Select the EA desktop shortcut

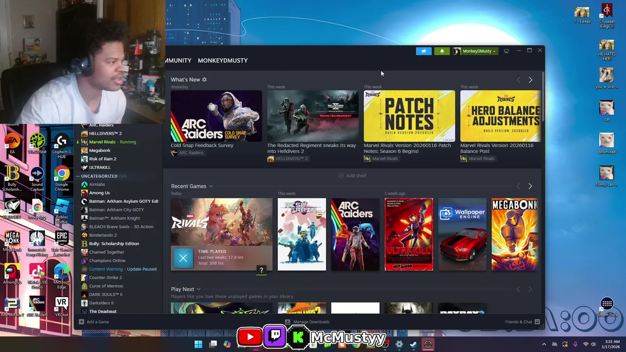pyautogui.click(x=12, y=144)
